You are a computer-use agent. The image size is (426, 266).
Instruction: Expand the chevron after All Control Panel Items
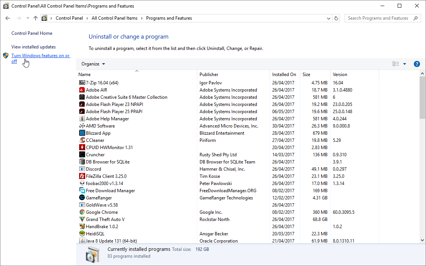pos(142,18)
